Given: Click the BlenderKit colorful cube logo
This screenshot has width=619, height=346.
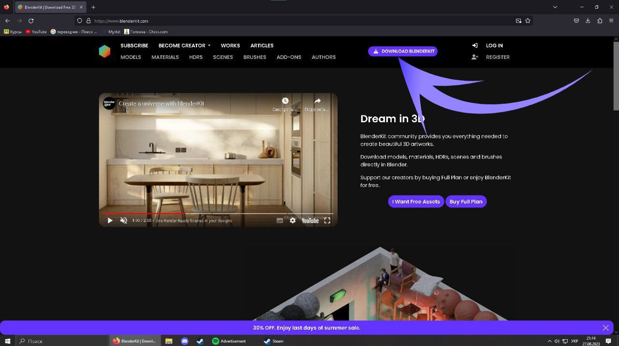Looking at the screenshot, I should point(104,51).
